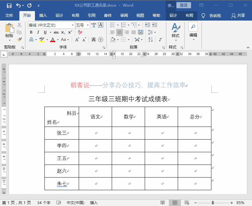Apply character shading icon
This screenshot has width=252, height=206.
[x=94, y=40]
